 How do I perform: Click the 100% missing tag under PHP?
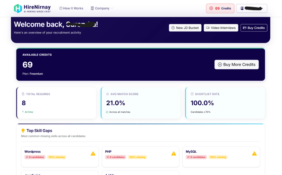(x=137, y=157)
